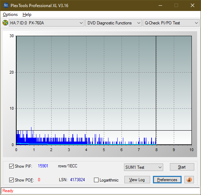Open the orange info icon button
The height and width of the screenshot is (195, 201).
[189, 179]
